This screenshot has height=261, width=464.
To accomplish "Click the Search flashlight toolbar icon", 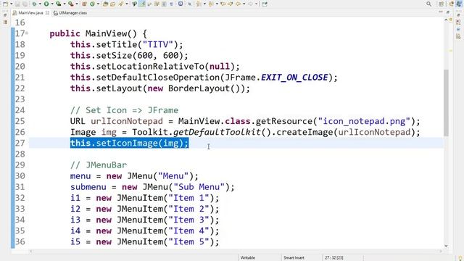I will (121, 4).
